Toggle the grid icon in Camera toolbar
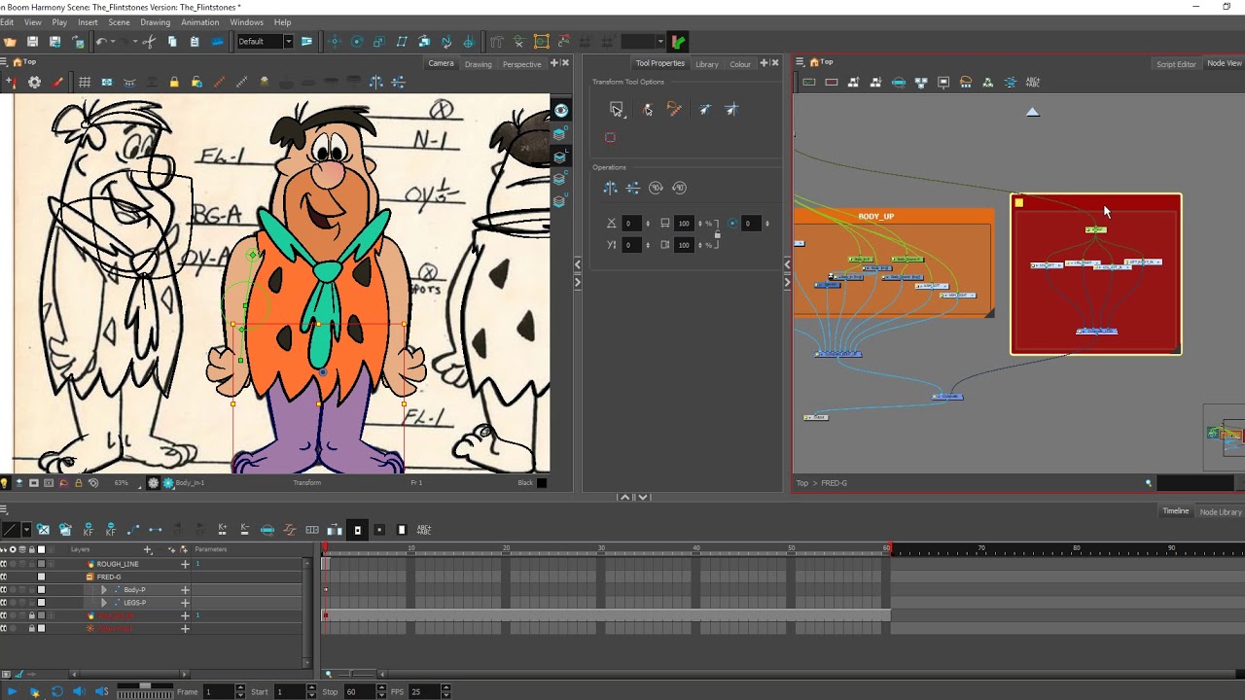Viewport: 1245px width, 700px height. [x=85, y=83]
